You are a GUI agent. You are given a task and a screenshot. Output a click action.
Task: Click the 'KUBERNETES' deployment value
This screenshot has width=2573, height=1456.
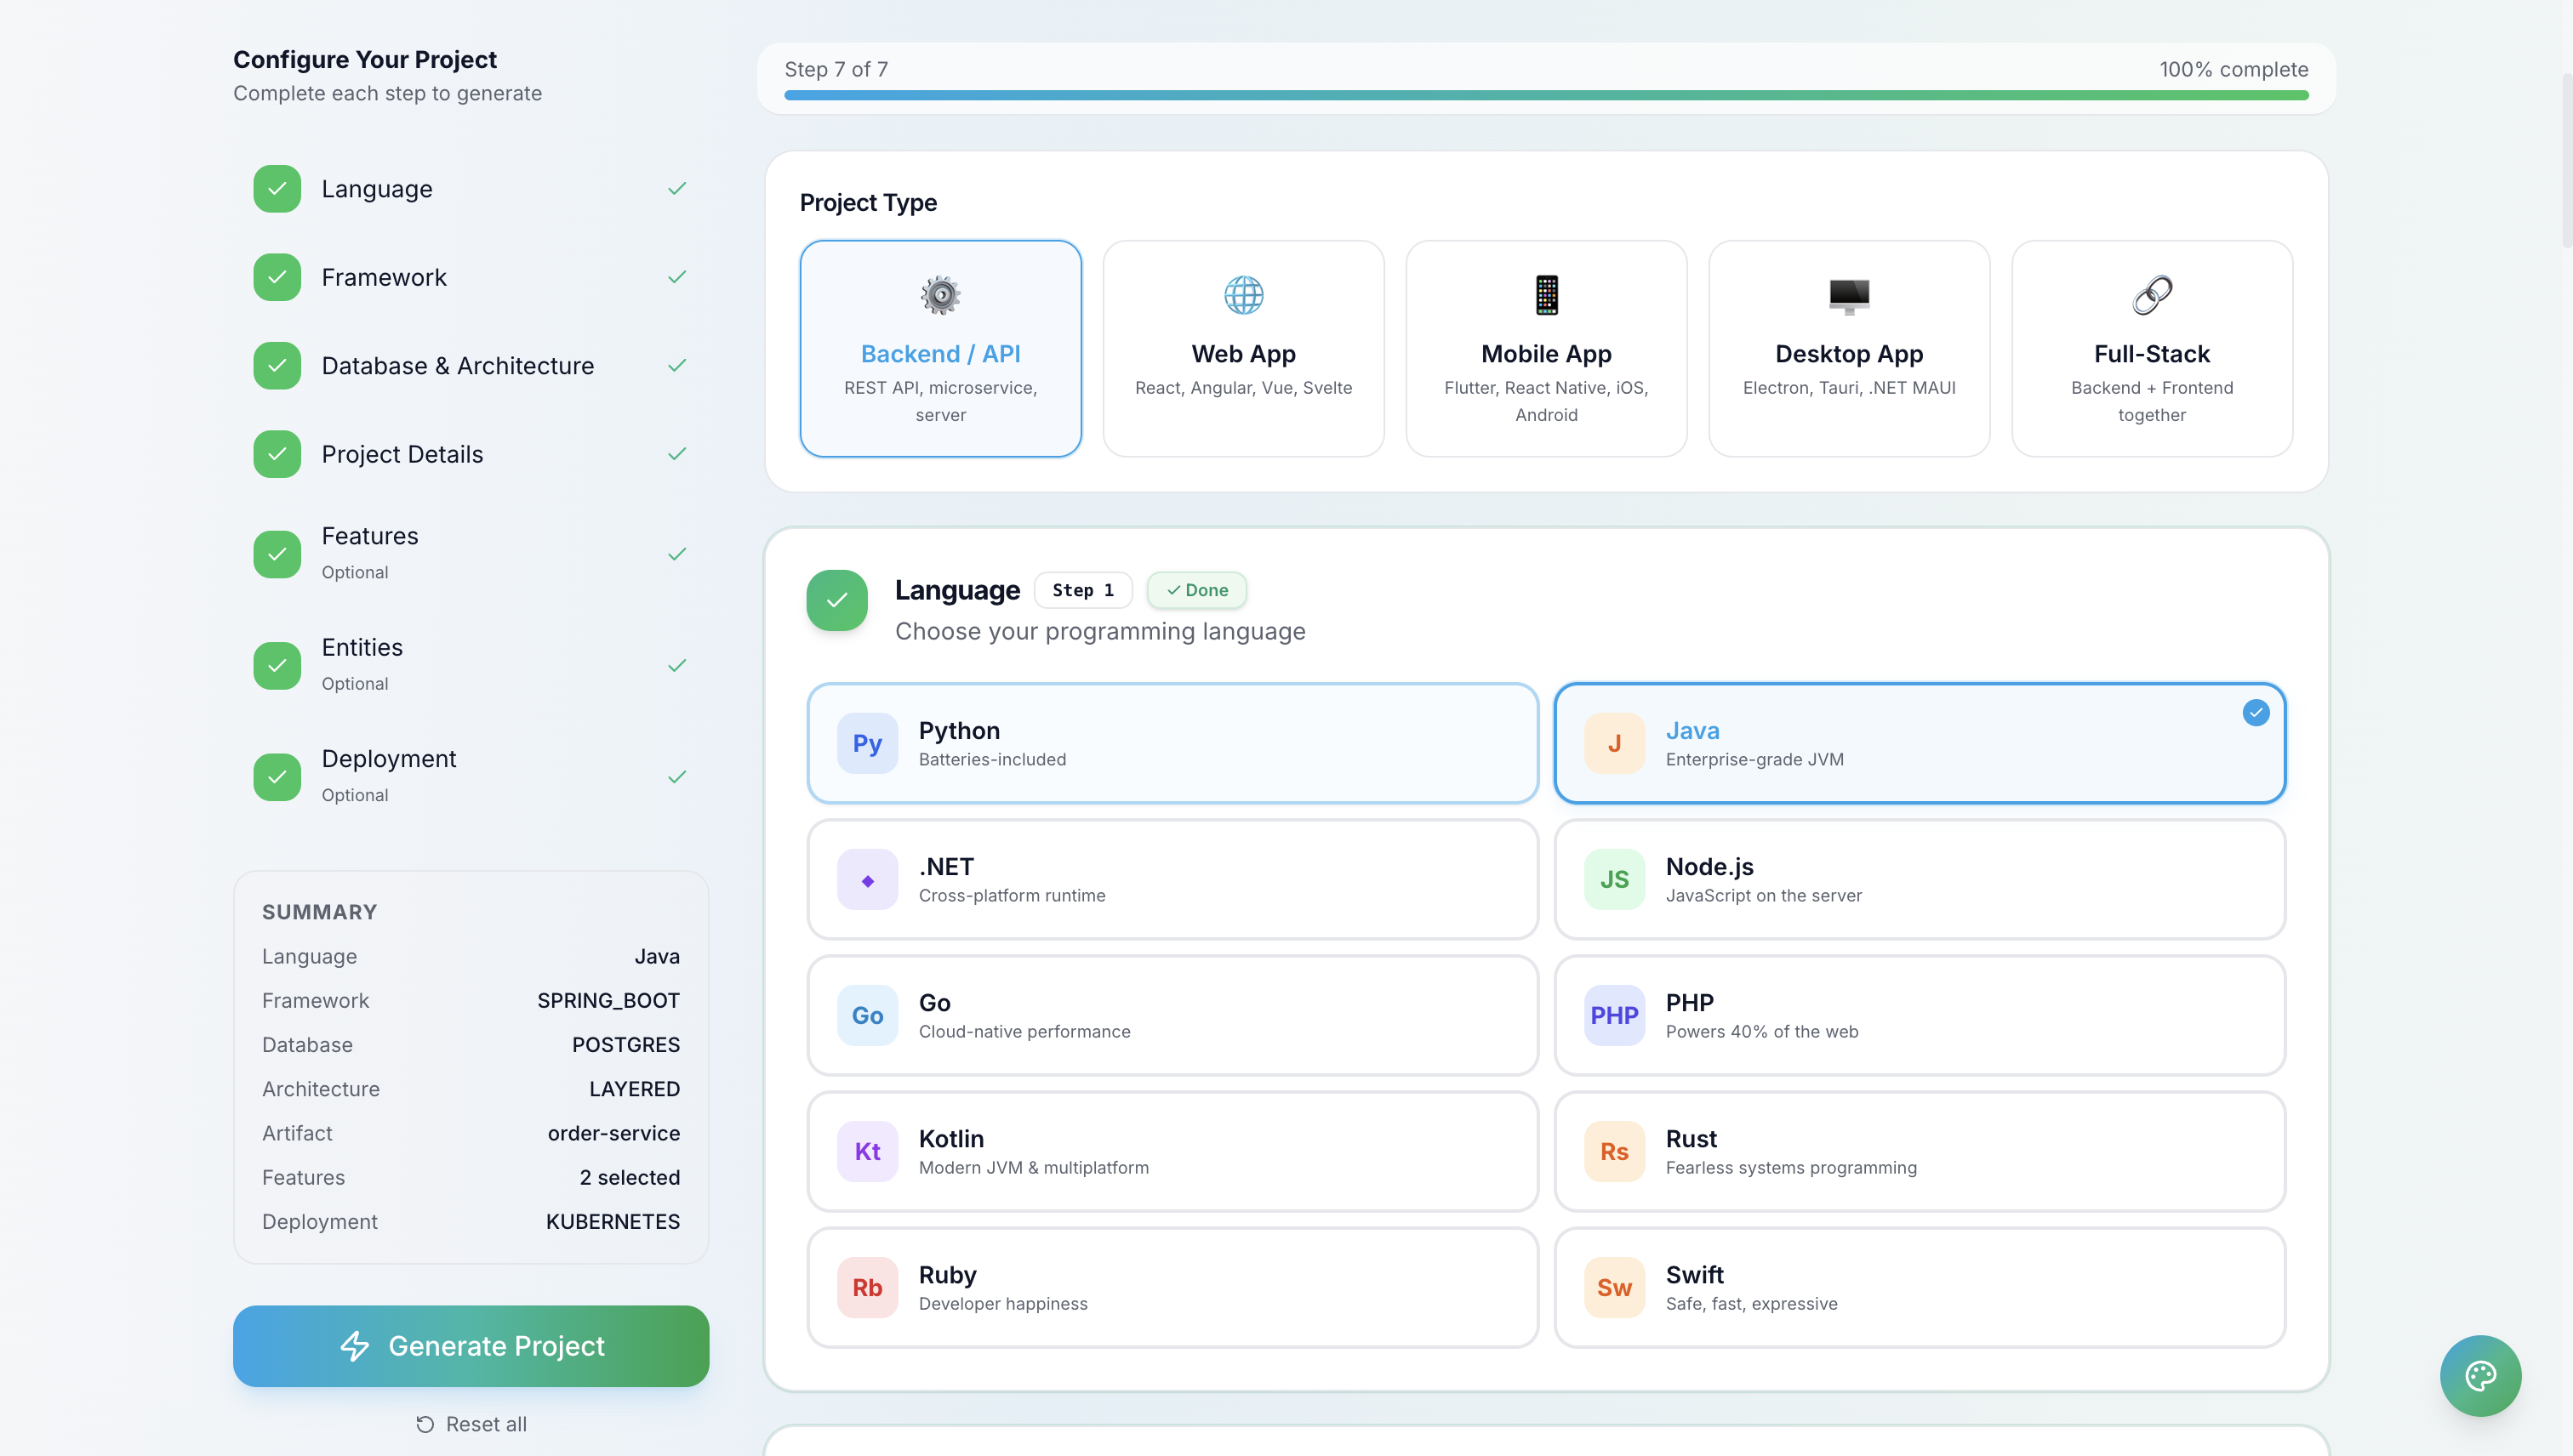click(x=613, y=1221)
